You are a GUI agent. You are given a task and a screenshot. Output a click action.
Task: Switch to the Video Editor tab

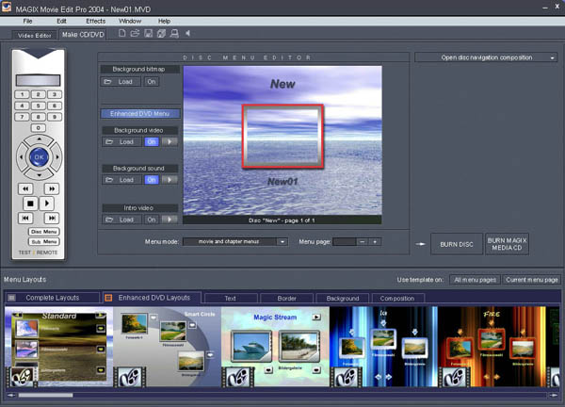34,35
